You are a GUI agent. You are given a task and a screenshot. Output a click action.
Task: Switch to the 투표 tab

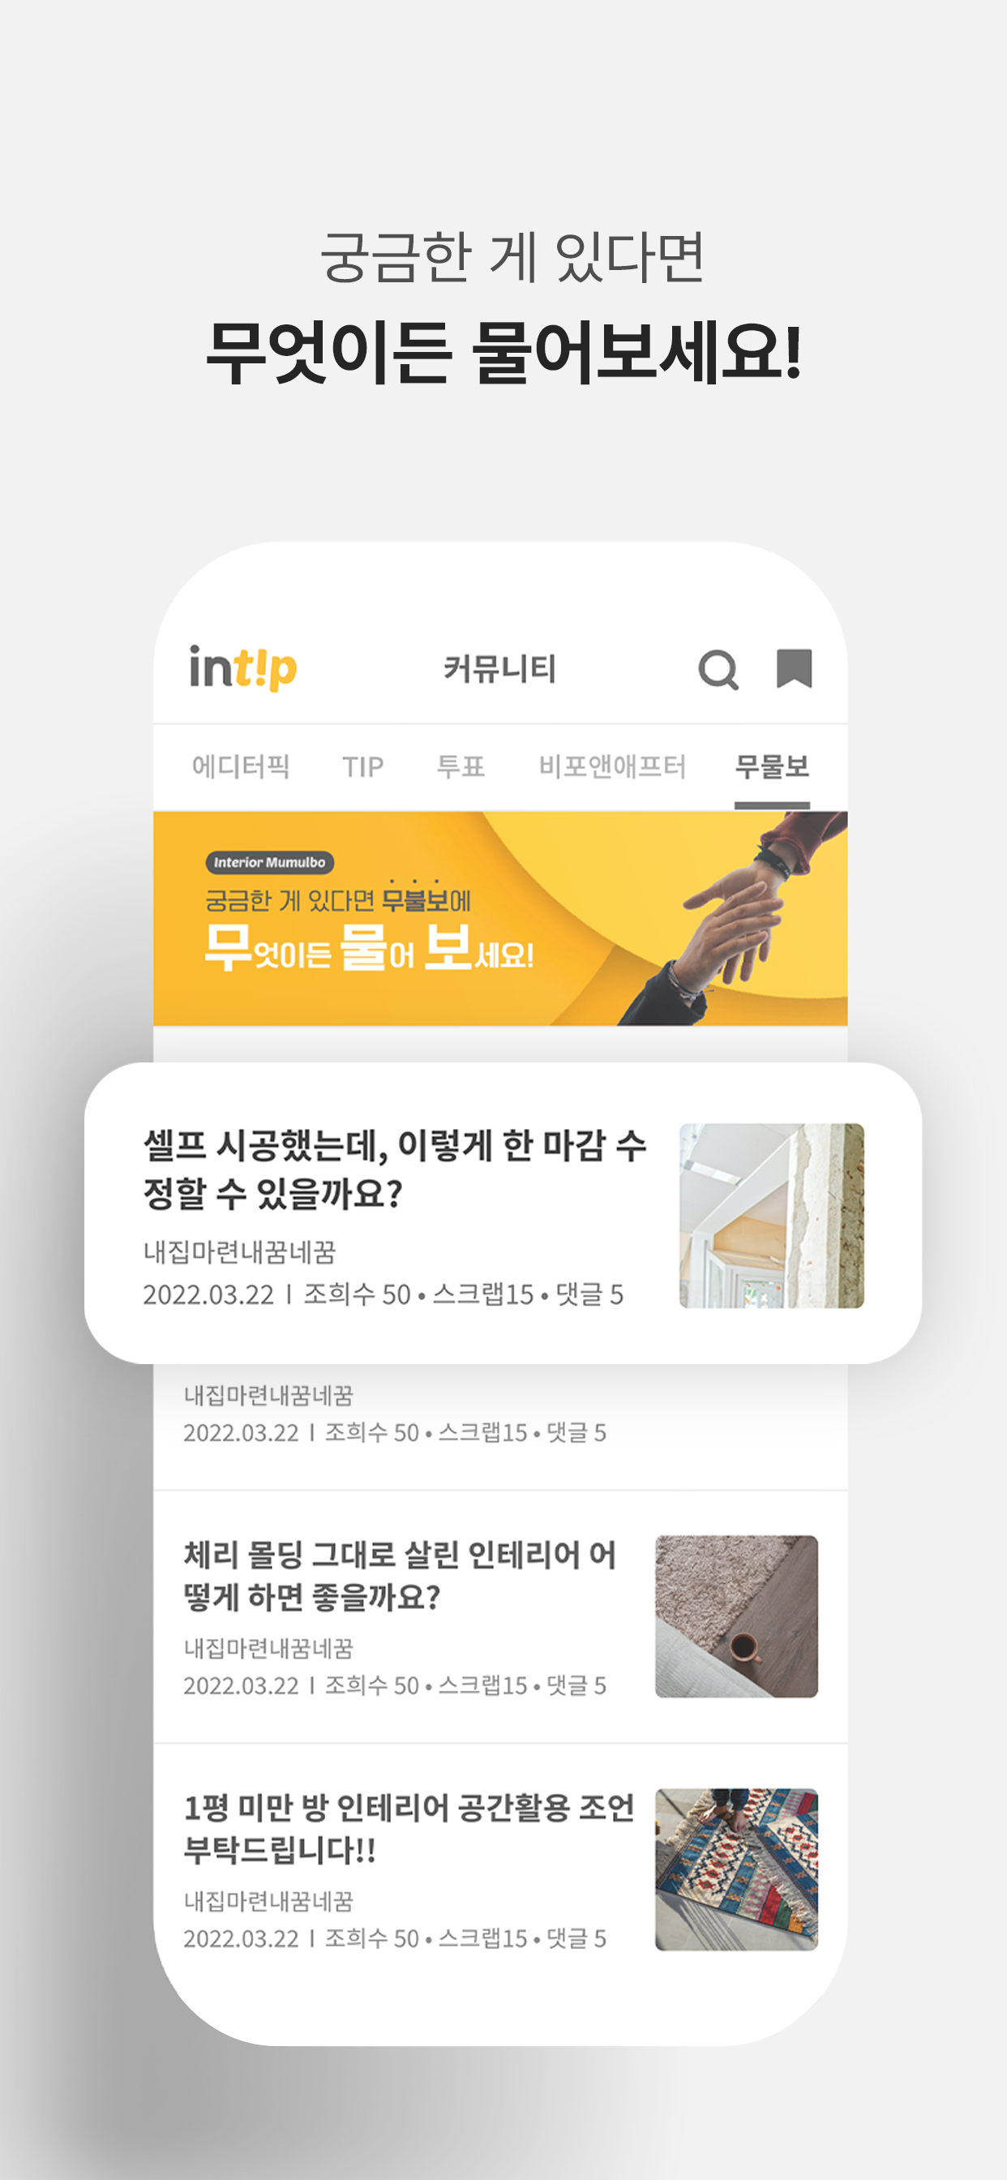pos(461,766)
